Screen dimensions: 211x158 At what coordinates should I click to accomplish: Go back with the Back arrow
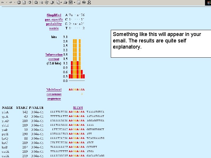pyautogui.click(x=3, y=2)
